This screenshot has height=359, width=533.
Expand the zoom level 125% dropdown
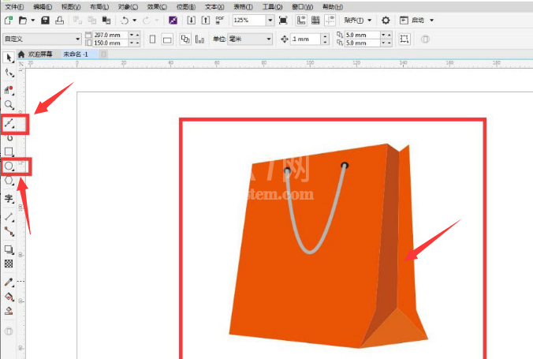[x=270, y=21]
